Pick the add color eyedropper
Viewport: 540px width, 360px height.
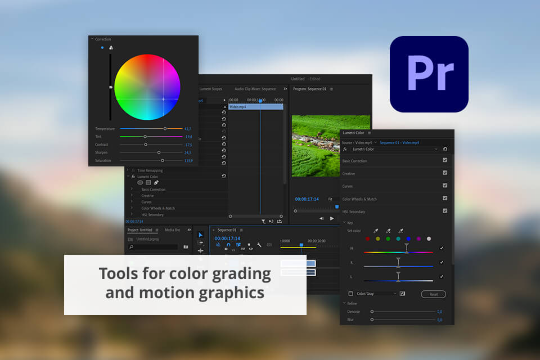click(x=388, y=231)
